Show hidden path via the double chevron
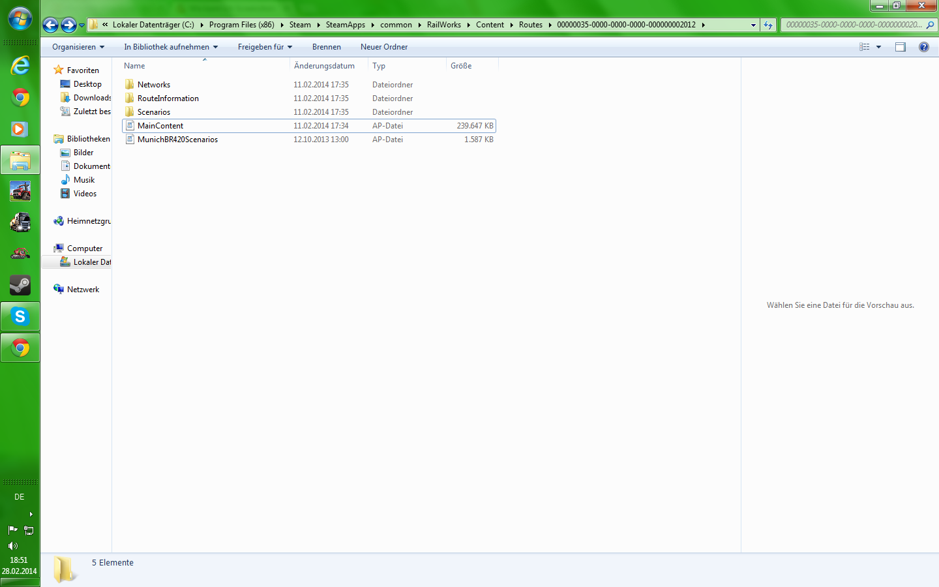The width and height of the screenshot is (939, 587). pos(105,25)
